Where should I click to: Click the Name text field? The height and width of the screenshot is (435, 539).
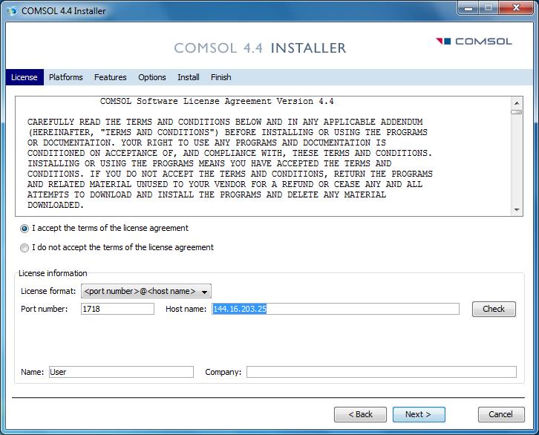121,372
